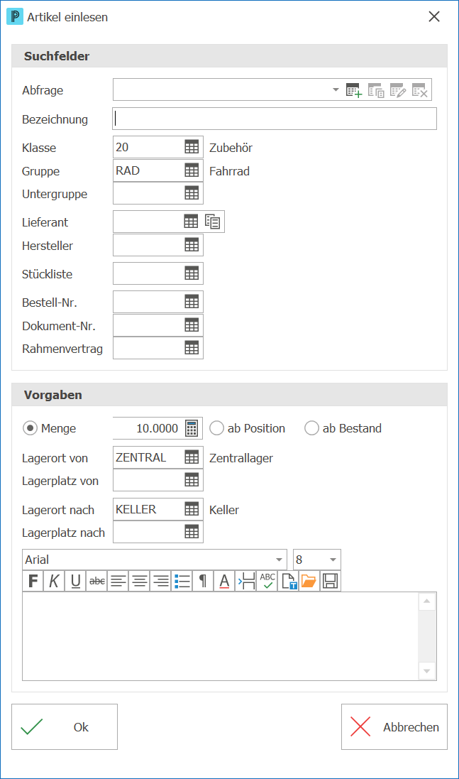This screenshot has height=779, width=459.
Task: Open the Stückliste lookup table icon
Action: pos(192,273)
